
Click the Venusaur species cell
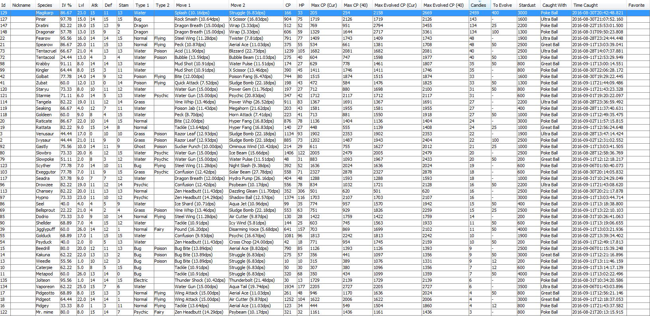(x=47, y=134)
